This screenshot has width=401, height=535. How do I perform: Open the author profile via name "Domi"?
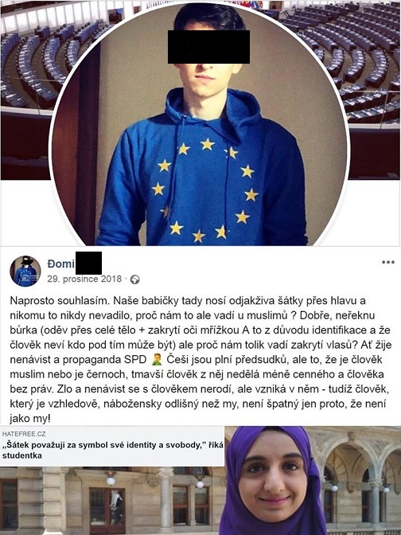click(61, 264)
